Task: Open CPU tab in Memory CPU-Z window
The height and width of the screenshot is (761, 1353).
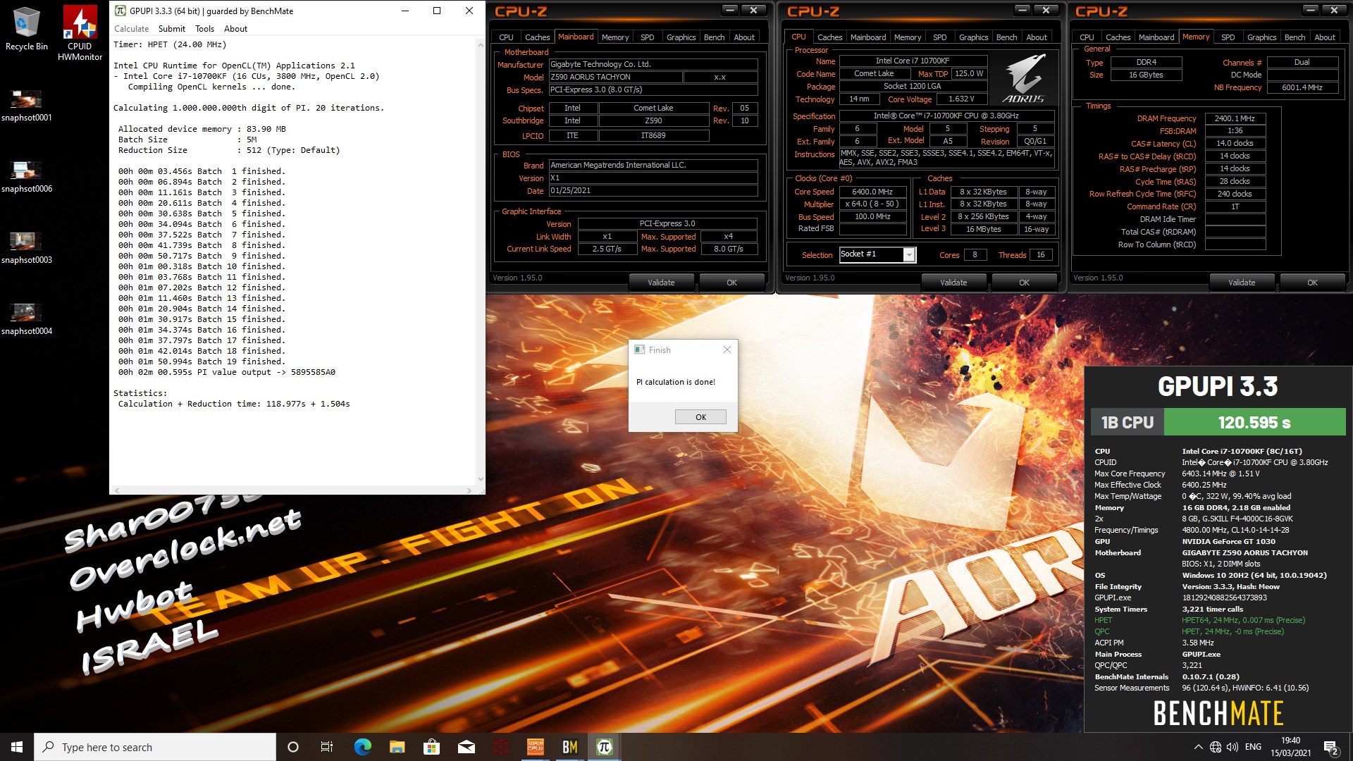Action: click(x=1087, y=37)
